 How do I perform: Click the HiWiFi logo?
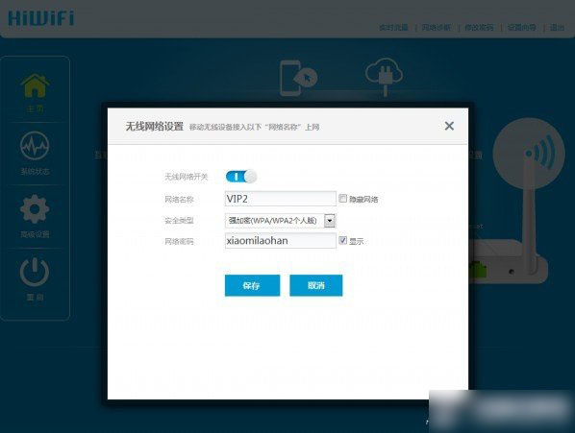[41, 18]
